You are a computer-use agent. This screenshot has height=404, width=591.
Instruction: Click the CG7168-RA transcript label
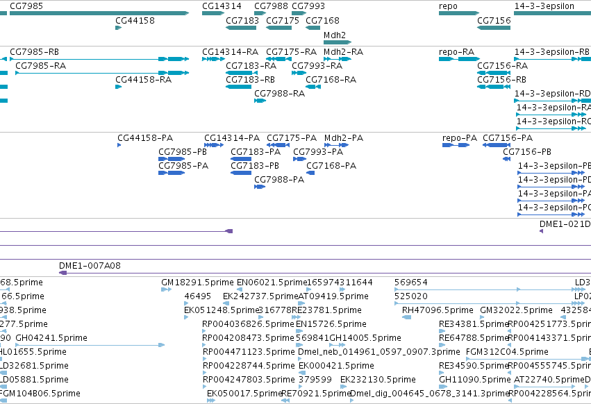(x=331, y=80)
